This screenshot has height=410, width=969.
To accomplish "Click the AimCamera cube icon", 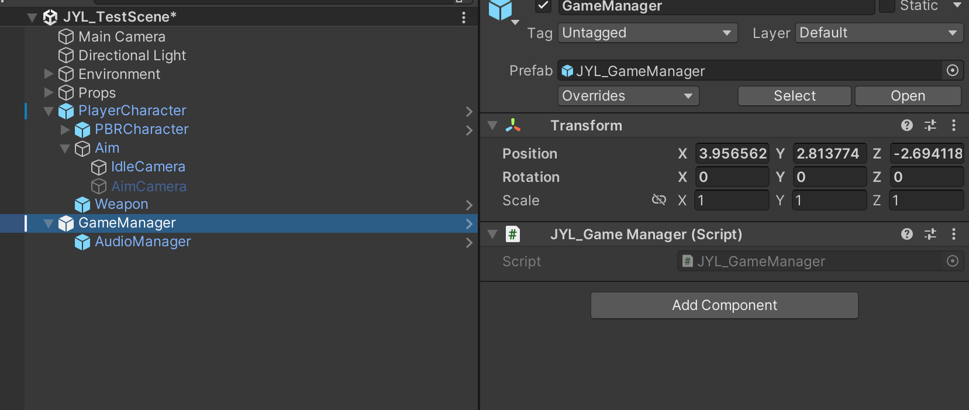I will click(x=99, y=187).
